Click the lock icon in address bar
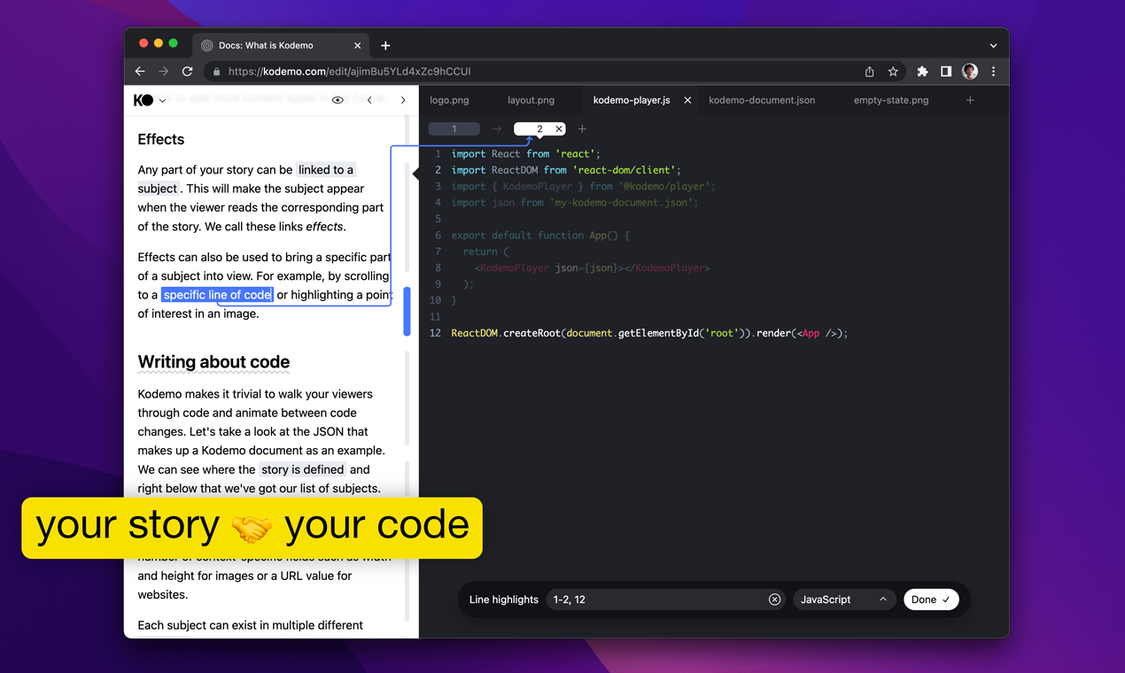 216,72
